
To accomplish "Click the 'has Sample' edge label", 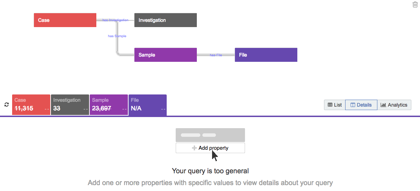I will pos(117,36).
